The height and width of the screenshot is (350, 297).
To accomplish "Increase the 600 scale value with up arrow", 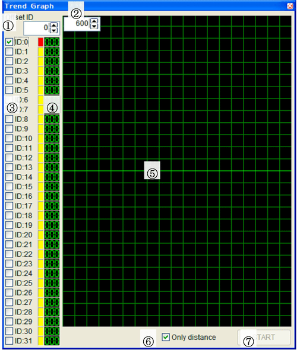I will [94, 21].
